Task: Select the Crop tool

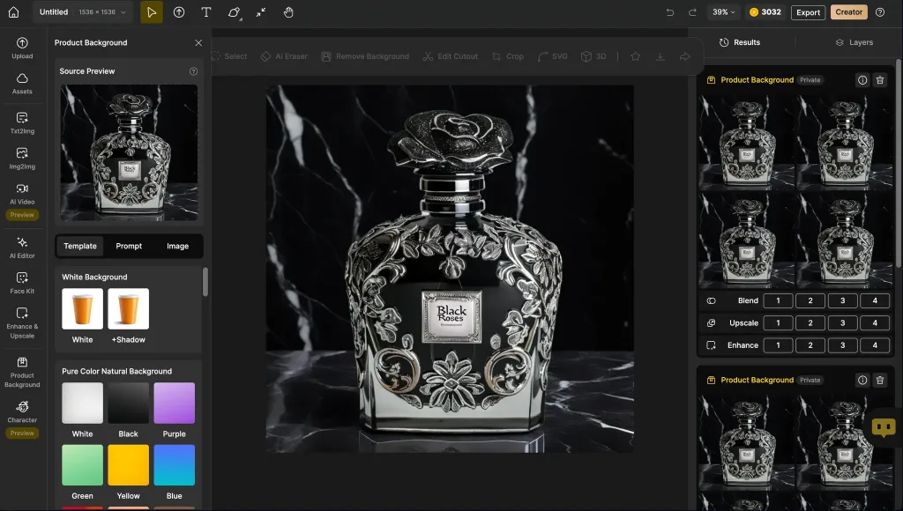Action: coord(508,56)
